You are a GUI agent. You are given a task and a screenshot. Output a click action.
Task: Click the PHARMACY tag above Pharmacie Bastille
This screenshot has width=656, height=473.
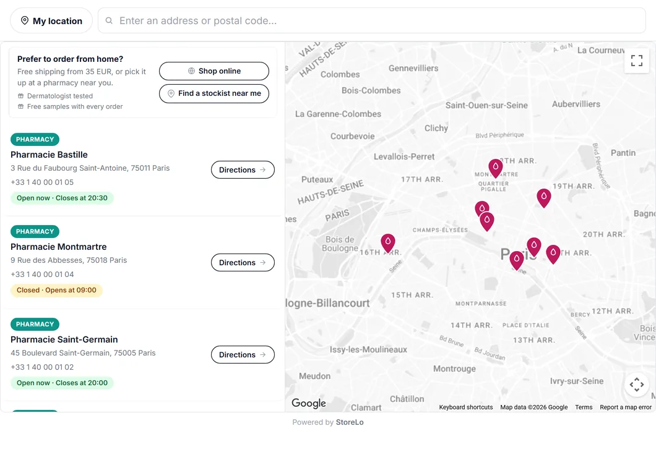coord(35,140)
